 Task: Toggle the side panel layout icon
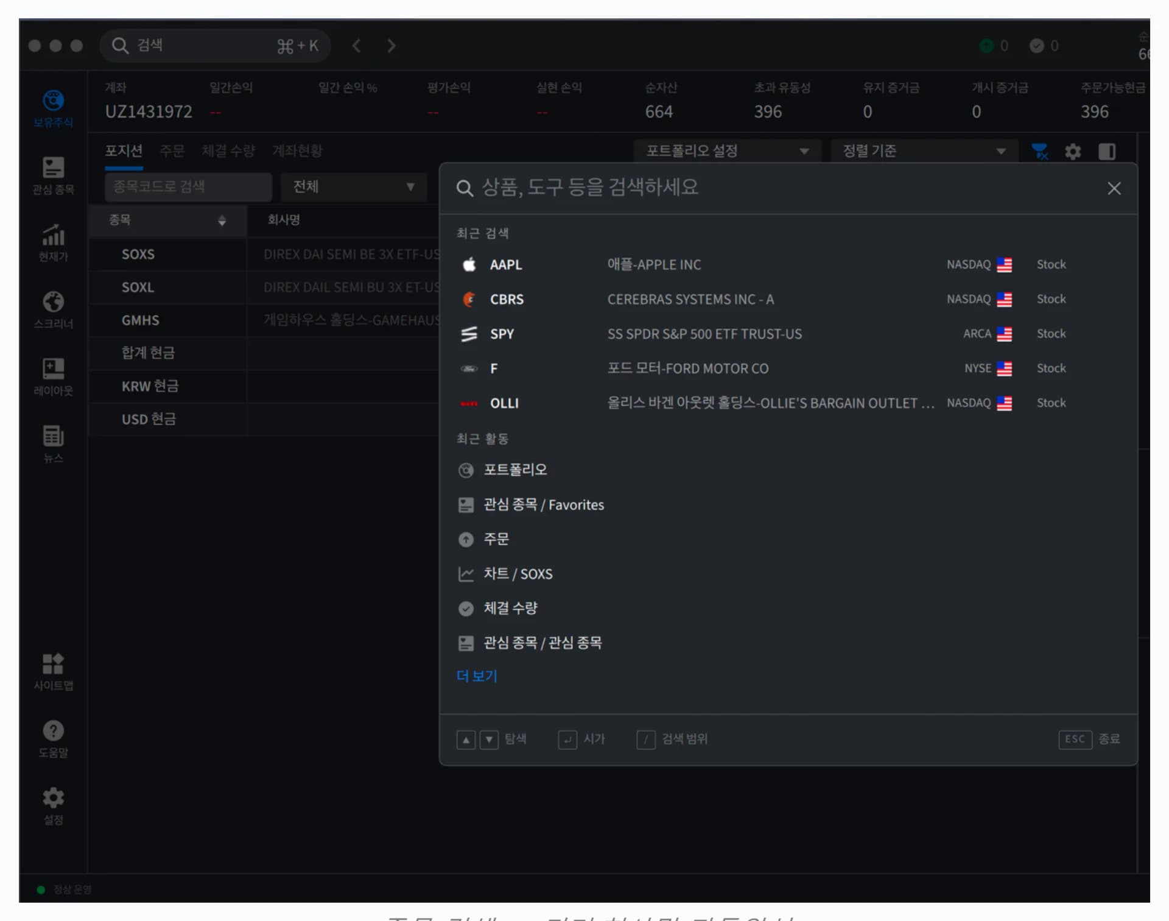1107,151
